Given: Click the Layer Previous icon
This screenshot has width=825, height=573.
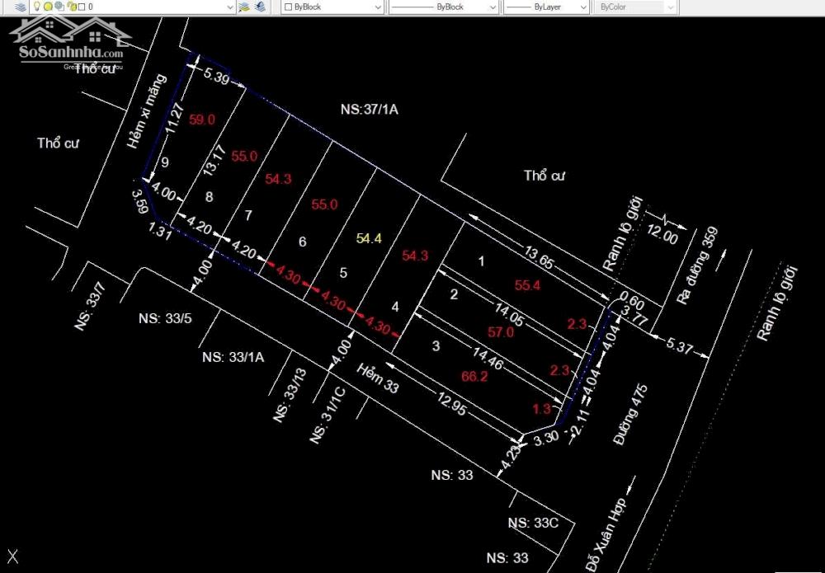Looking at the screenshot, I should (x=261, y=7).
